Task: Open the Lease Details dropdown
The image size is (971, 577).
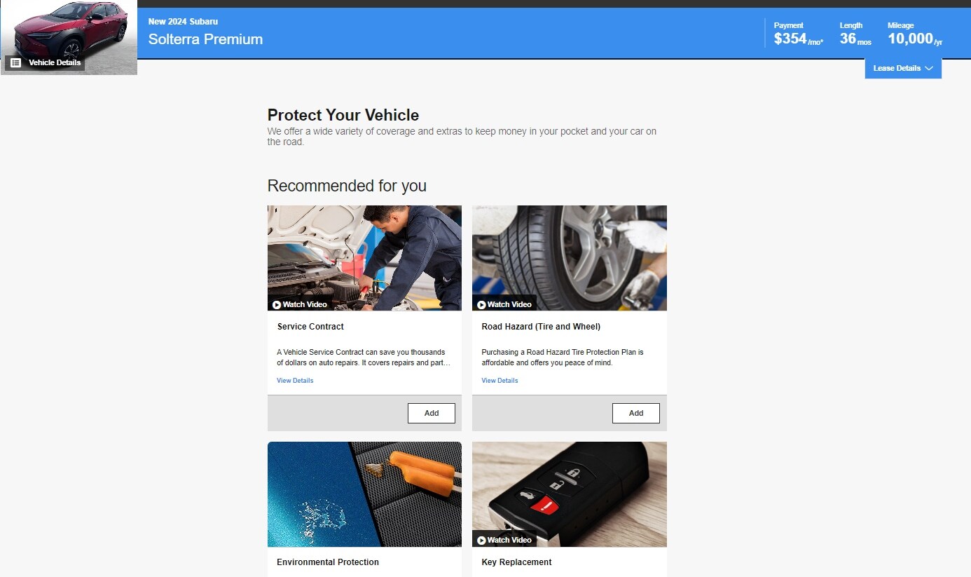Action: (903, 69)
